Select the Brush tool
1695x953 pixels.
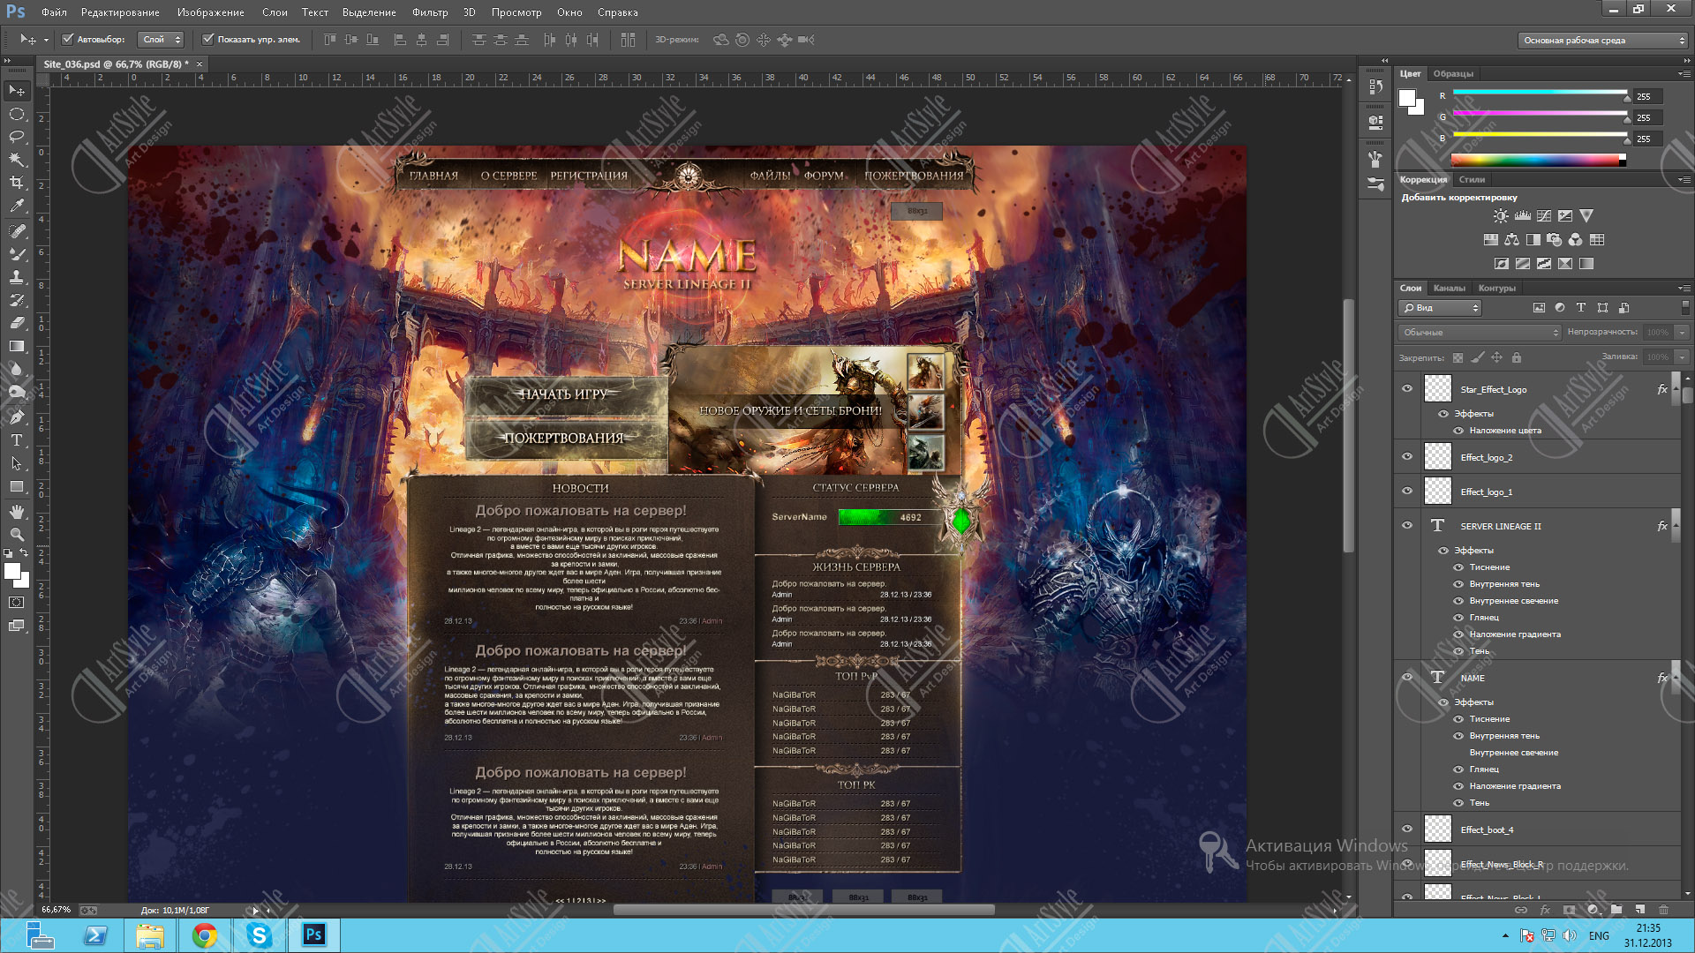point(17,254)
